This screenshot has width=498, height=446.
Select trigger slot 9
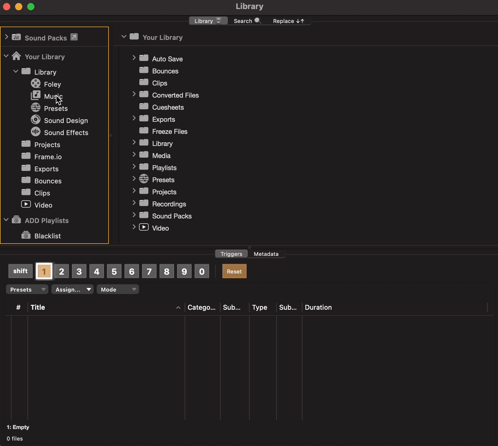point(184,271)
